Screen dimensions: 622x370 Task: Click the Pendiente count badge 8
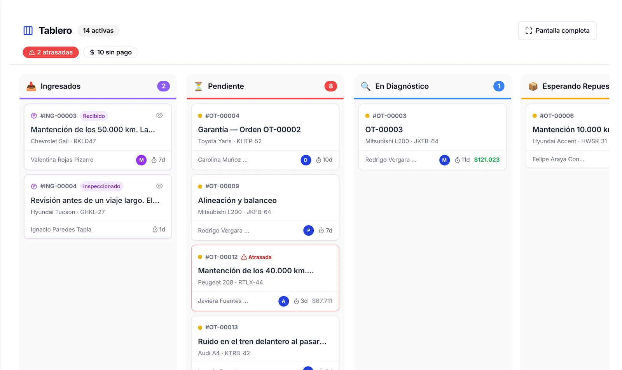331,86
